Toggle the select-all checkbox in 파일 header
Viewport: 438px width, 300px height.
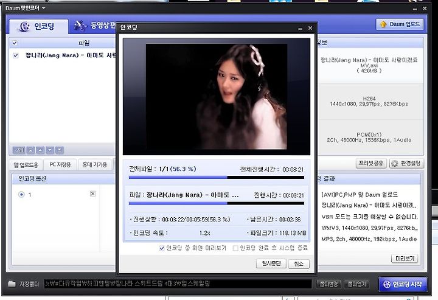tap(15, 43)
